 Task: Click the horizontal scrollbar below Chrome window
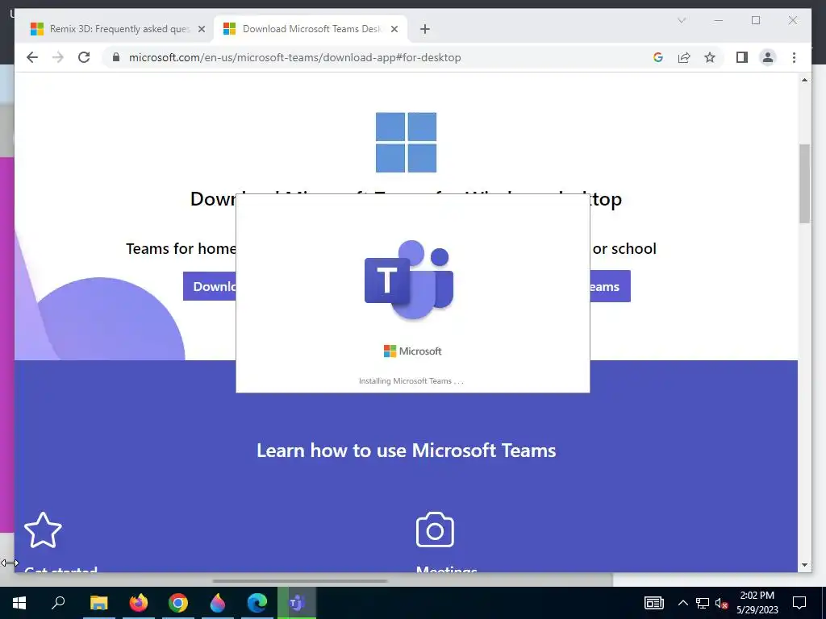pyautogui.click(x=300, y=581)
